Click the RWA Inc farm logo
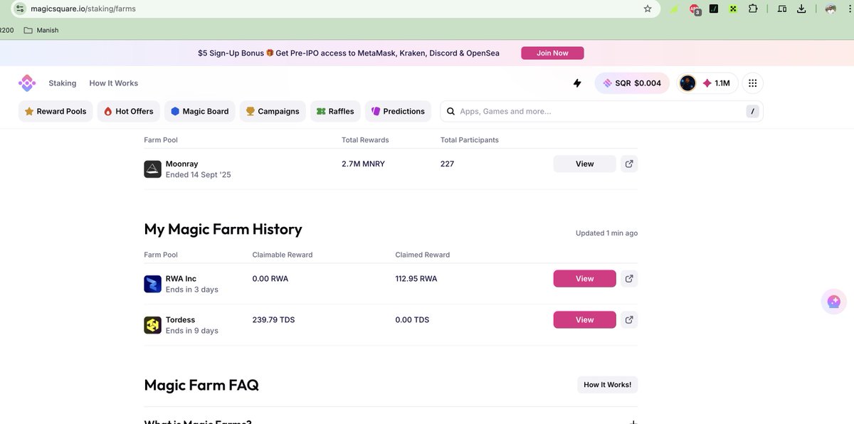Image resolution: width=854 pixels, height=424 pixels. tap(152, 285)
